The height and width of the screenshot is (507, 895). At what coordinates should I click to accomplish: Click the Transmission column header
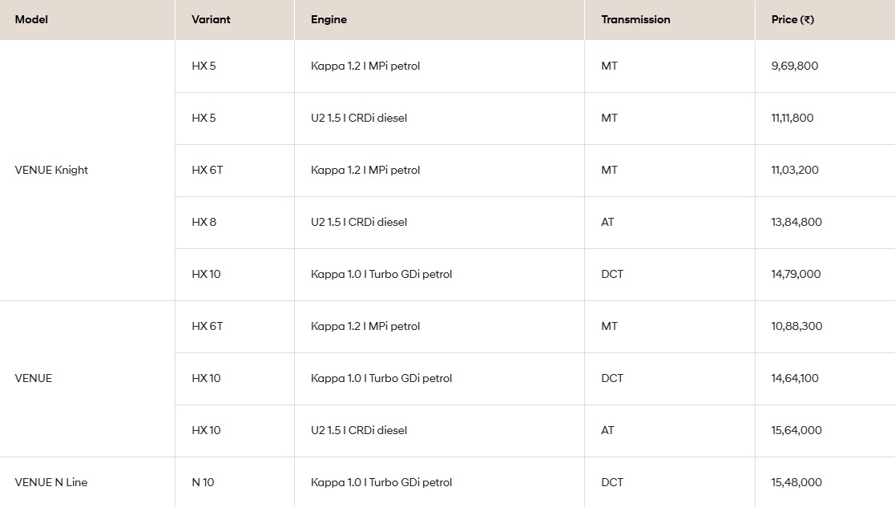click(635, 19)
